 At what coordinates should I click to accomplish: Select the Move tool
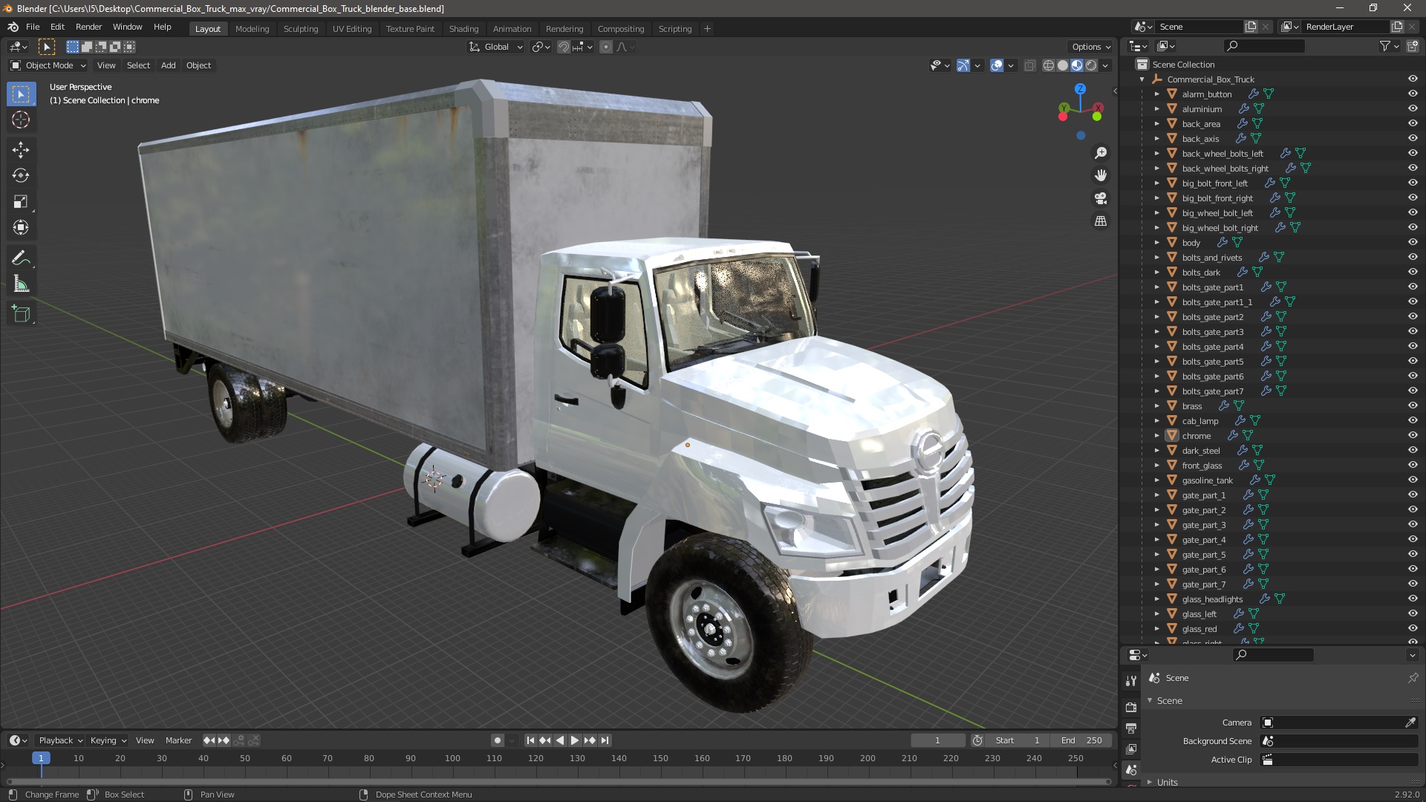click(x=21, y=150)
